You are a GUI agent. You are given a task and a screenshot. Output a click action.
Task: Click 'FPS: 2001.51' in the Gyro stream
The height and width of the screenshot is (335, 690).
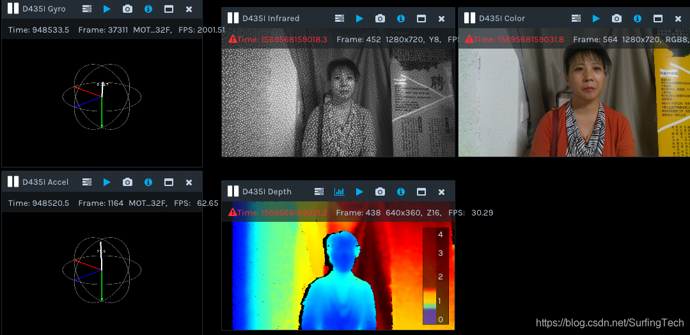tap(201, 30)
